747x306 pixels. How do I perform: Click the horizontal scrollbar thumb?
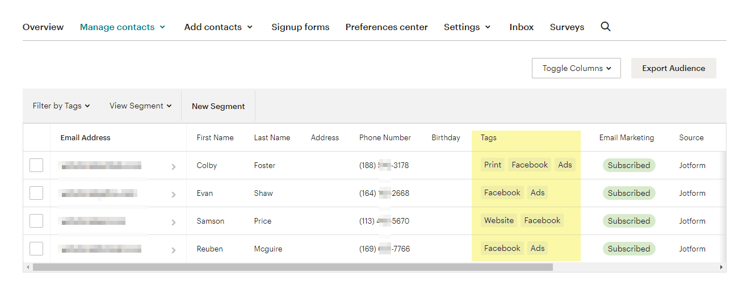coord(292,267)
